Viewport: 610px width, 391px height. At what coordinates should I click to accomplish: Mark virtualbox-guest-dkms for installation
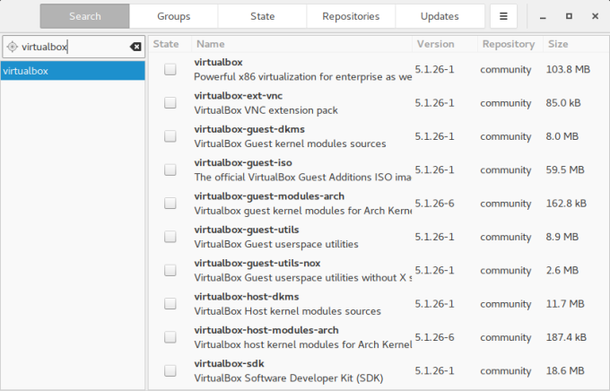(x=170, y=136)
